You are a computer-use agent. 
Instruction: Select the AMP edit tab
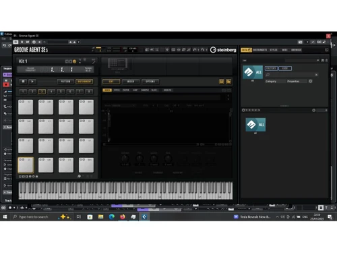[135, 90]
